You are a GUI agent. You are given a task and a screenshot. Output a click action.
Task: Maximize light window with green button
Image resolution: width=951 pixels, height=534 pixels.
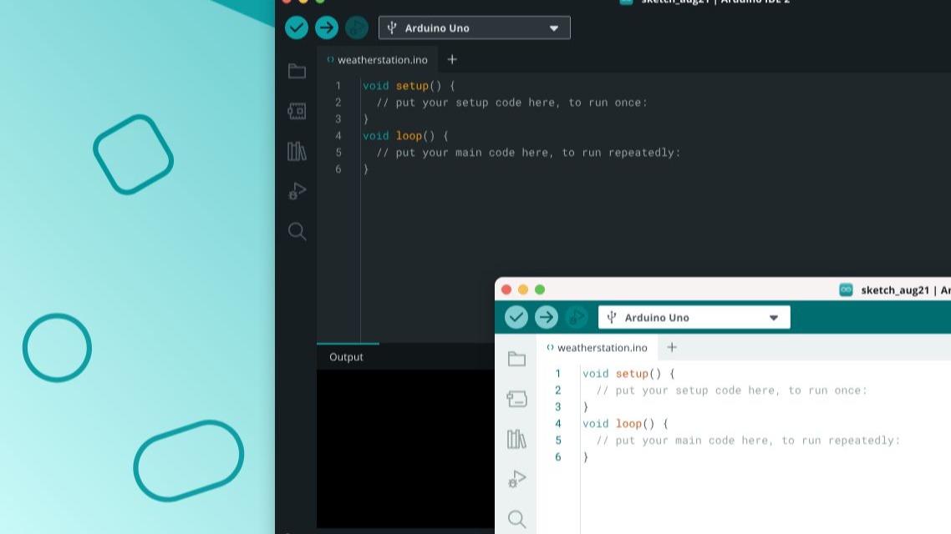coord(540,290)
